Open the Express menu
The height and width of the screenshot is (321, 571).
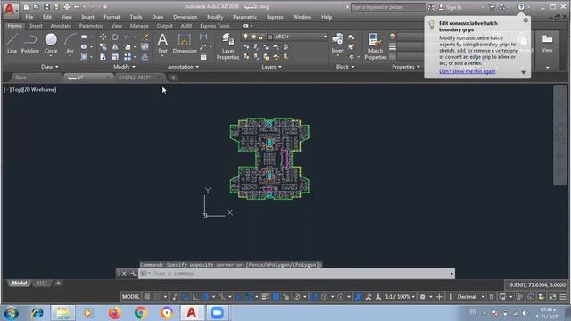point(275,17)
